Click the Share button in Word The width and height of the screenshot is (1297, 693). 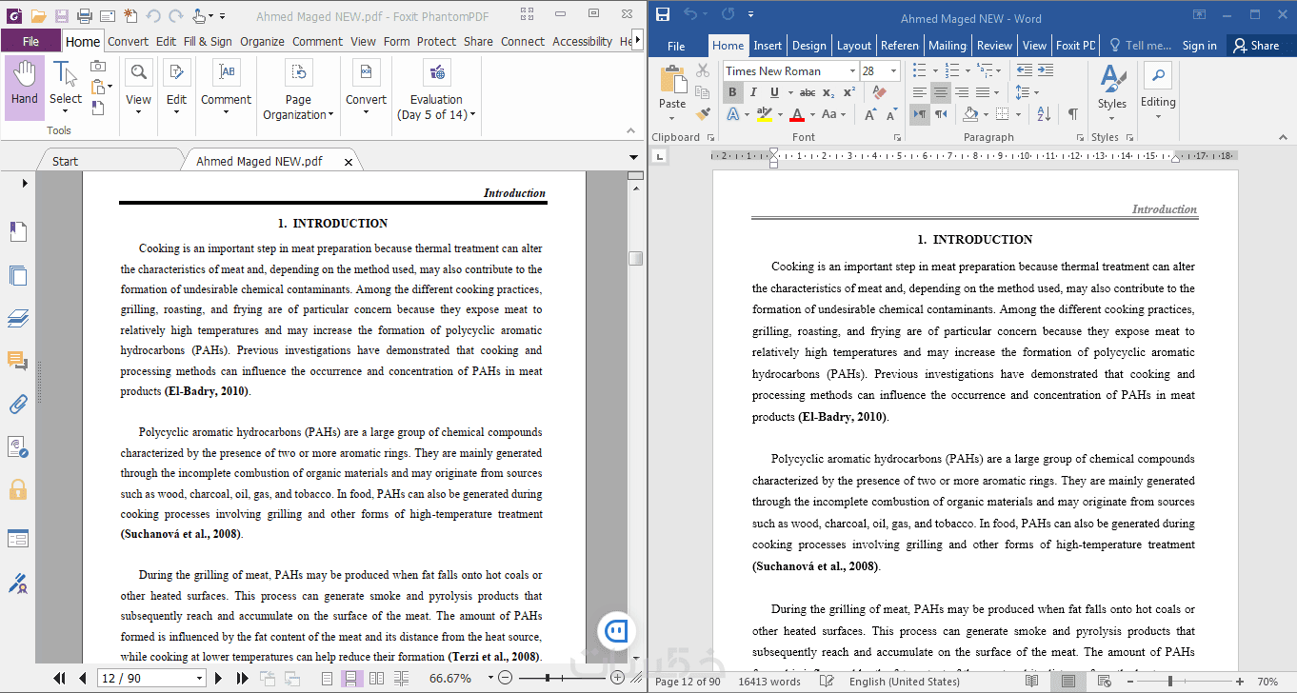click(x=1257, y=46)
